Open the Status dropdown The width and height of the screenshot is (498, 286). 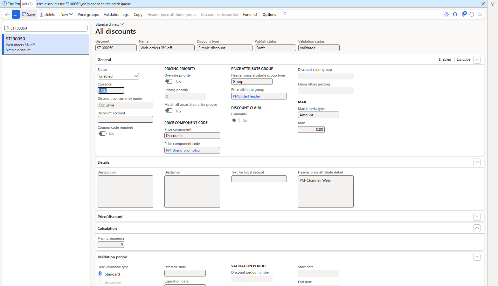pos(118,76)
